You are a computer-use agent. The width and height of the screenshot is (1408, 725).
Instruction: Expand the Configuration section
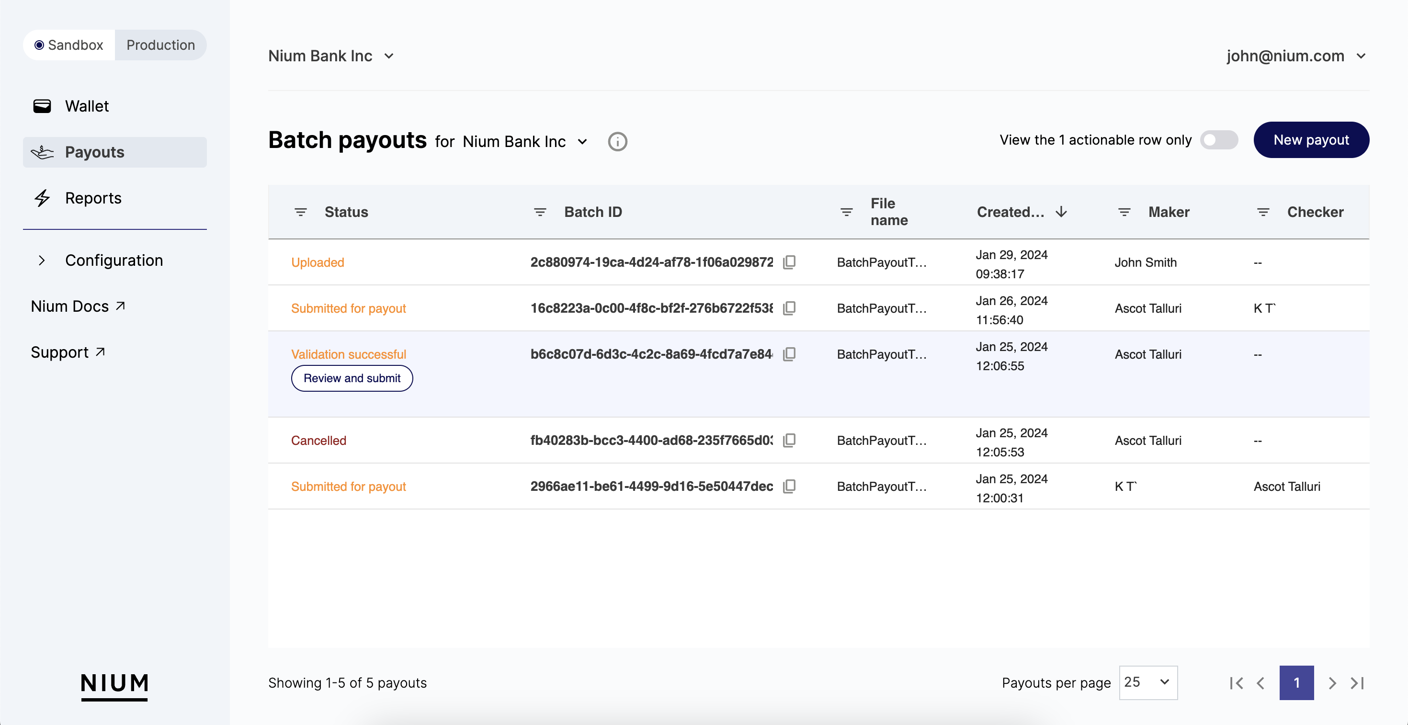click(x=42, y=260)
